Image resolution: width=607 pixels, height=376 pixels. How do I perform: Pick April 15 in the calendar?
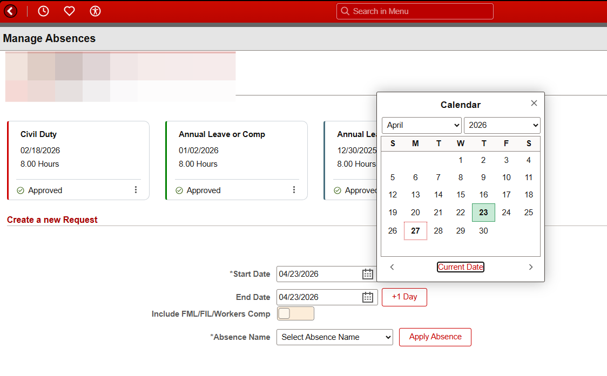click(461, 195)
